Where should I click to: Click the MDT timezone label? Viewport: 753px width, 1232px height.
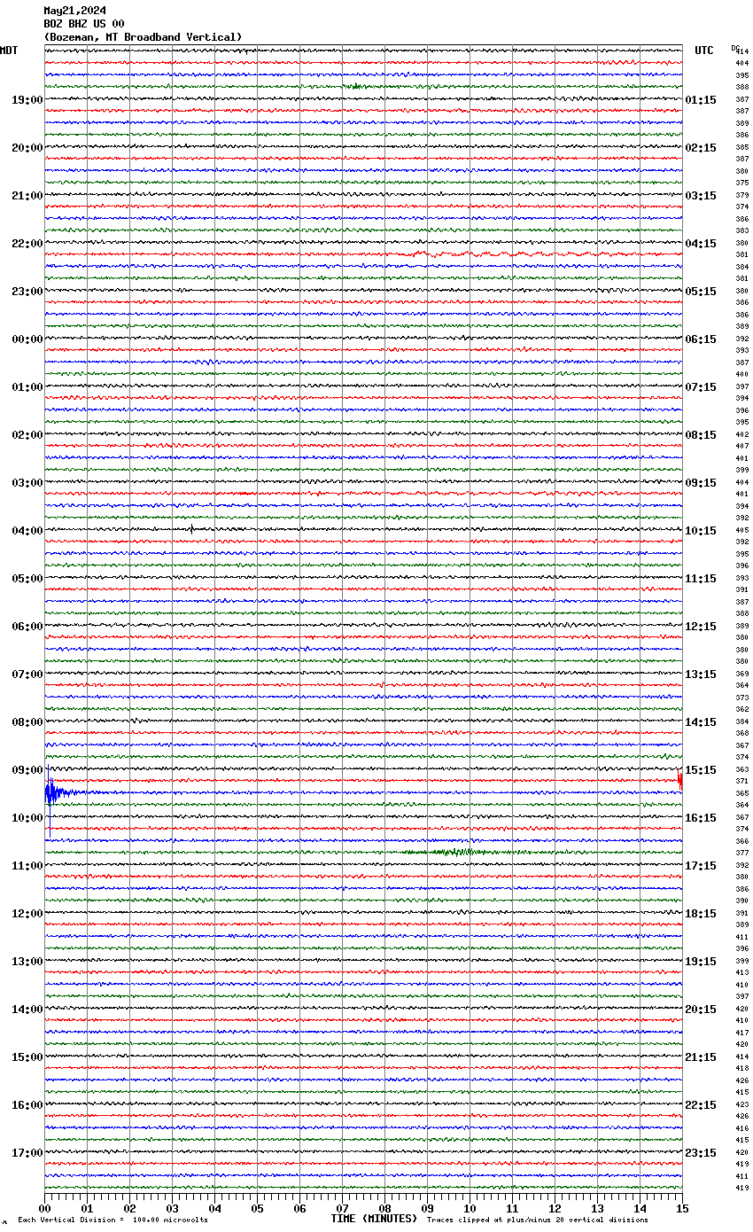(9, 51)
